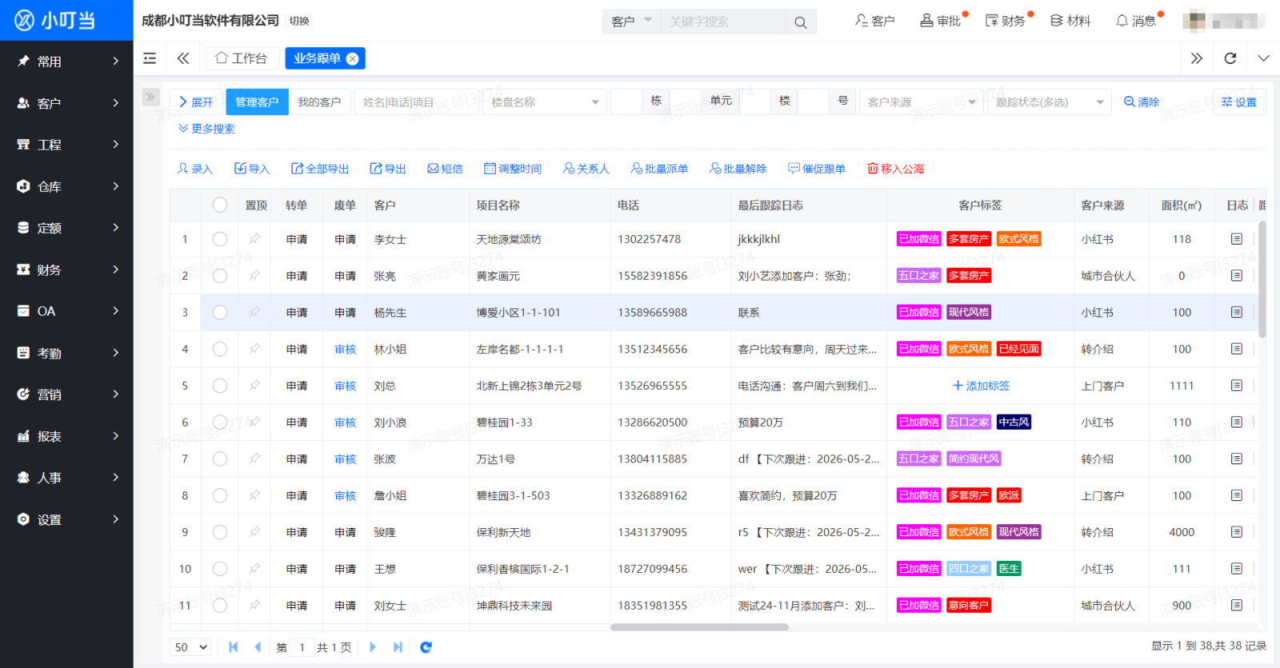Switch to the 我的客户 tab

(x=319, y=102)
